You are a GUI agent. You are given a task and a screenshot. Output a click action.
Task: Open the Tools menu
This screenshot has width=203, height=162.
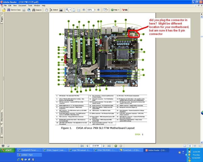tap(30, 5)
